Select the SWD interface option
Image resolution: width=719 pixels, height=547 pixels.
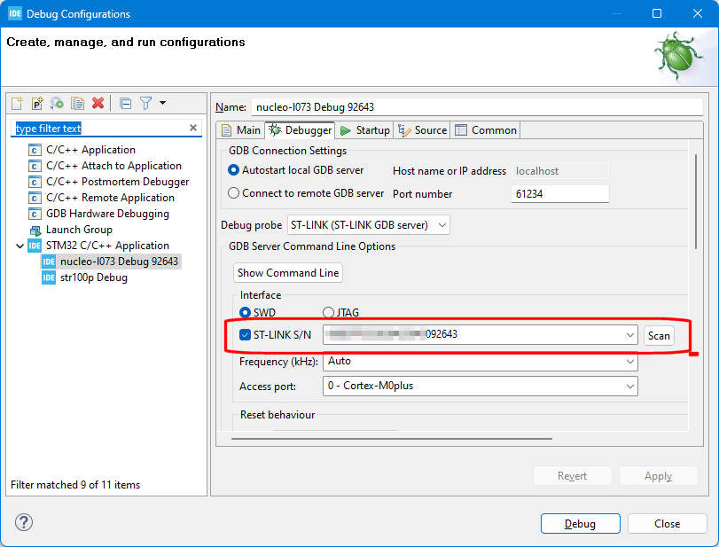[258, 313]
